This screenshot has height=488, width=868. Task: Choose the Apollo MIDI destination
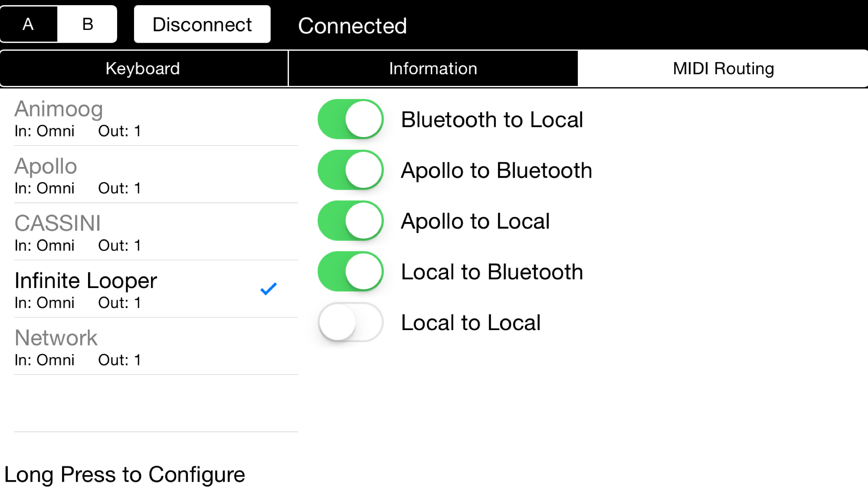156,174
